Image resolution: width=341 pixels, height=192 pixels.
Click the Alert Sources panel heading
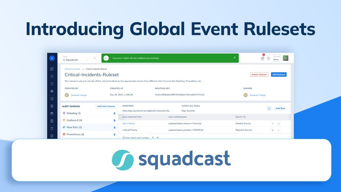click(x=71, y=106)
